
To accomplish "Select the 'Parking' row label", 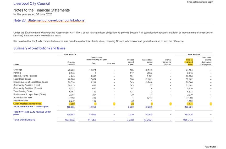I will (x=17, y=73).
